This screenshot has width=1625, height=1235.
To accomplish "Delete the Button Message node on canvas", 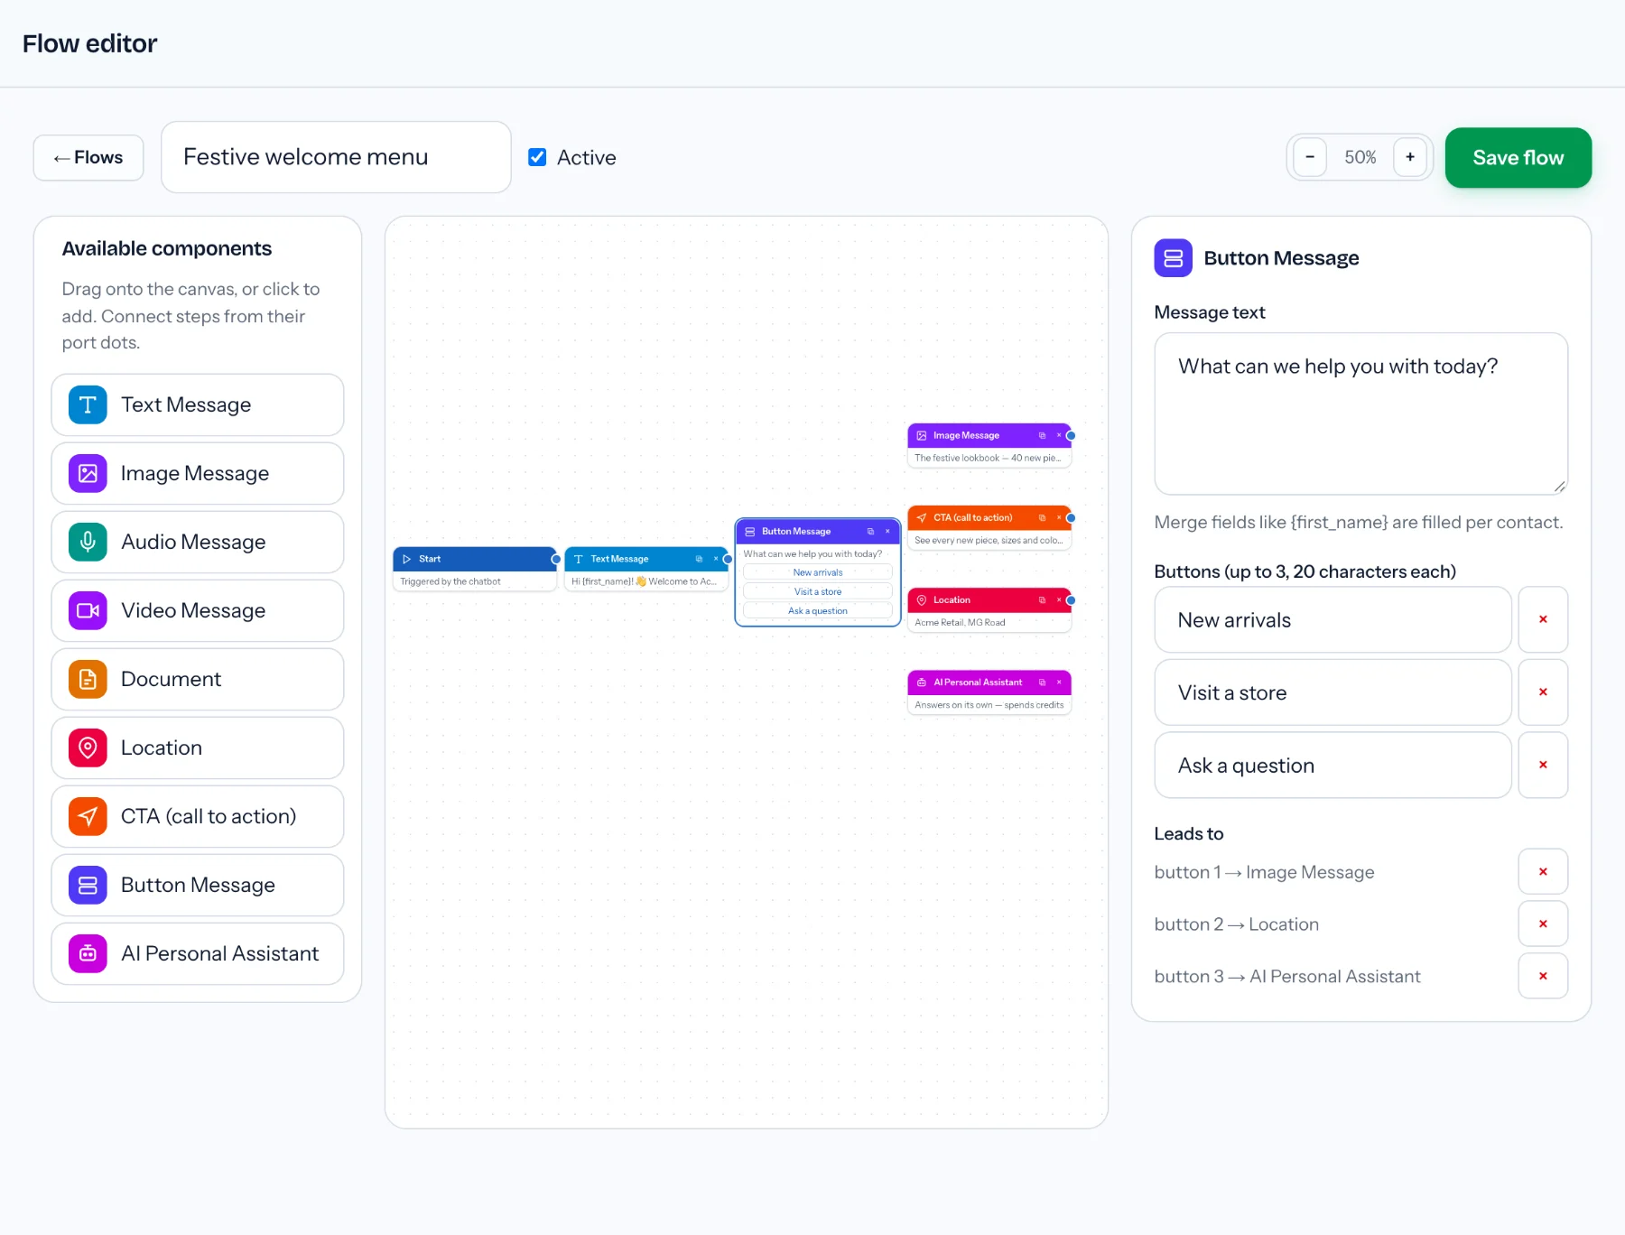I will tap(887, 531).
